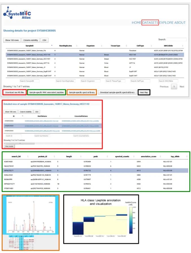Go to Next page
This screenshot has width=191, height=253.
tap(182, 87)
